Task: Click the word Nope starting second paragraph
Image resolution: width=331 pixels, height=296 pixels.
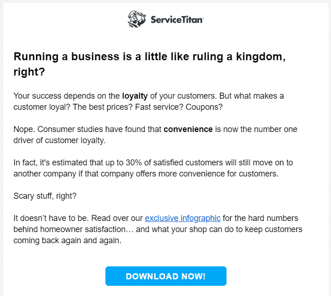Action: point(23,129)
